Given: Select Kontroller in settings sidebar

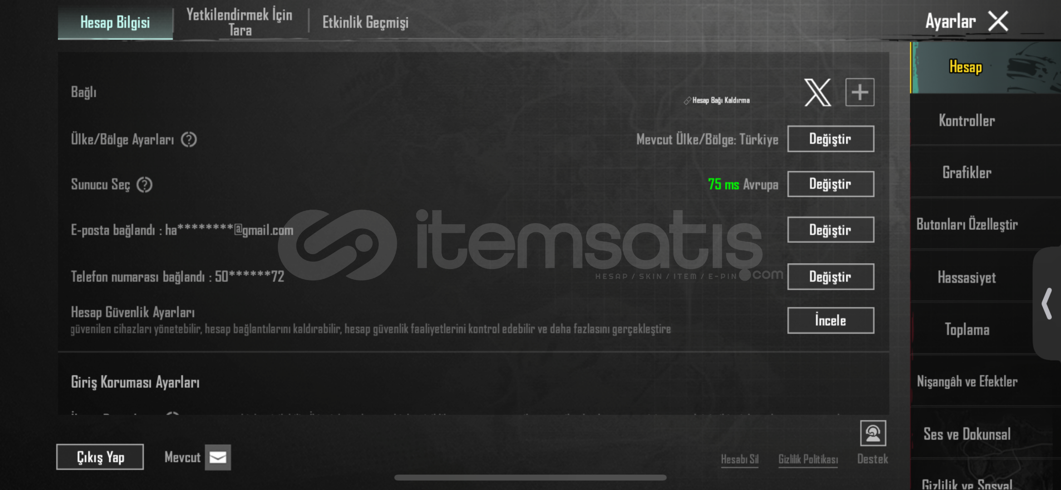Looking at the screenshot, I should pos(967,121).
